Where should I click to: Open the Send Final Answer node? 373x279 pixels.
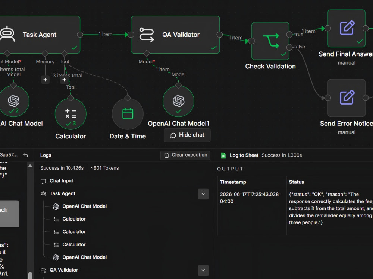[347, 28]
